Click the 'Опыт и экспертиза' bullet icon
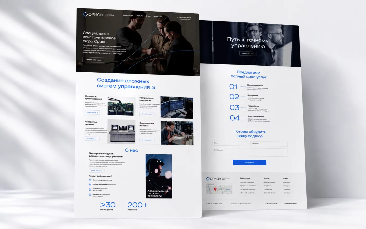 click(90, 180)
